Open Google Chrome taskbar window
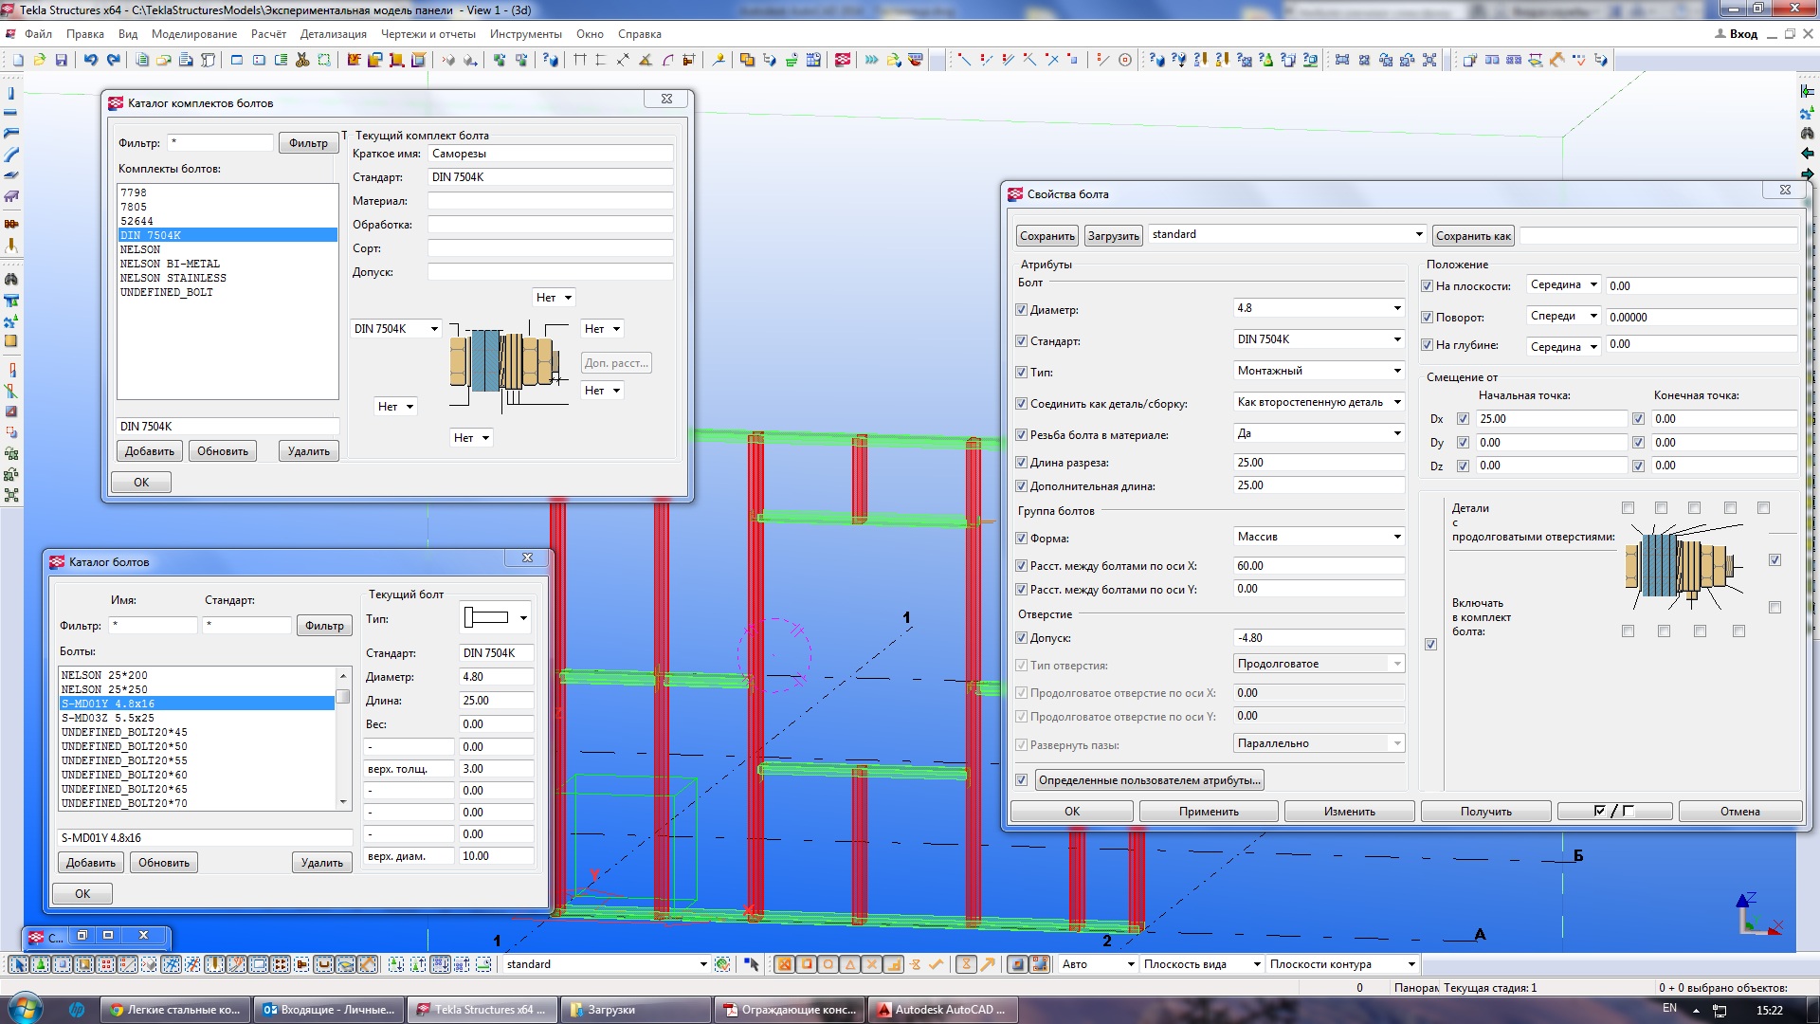The width and height of the screenshot is (1820, 1024). click(x=176, y=1010)
